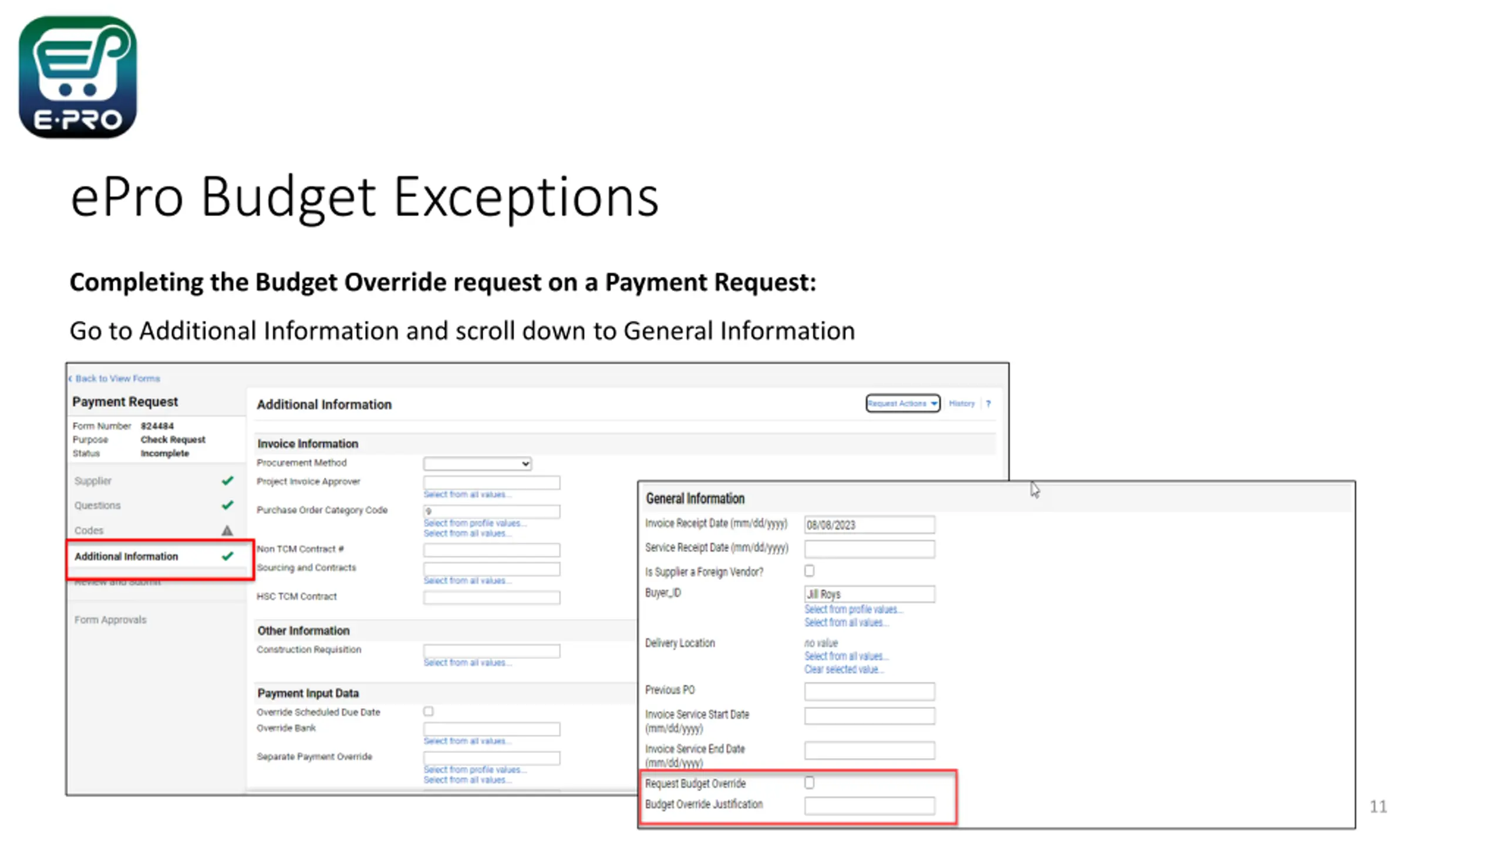Open the help question mark icon
Screen dimensions: 1503x845
pyautogui.click(x=989, y=404)
